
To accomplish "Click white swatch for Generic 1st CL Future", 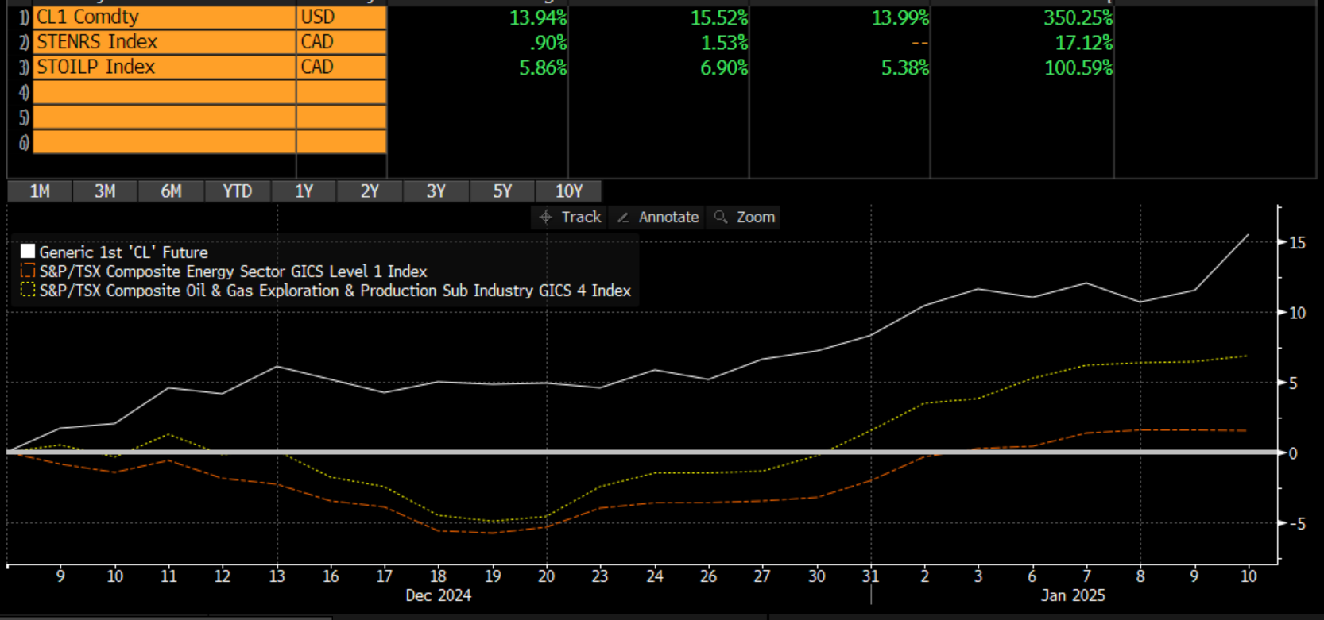I will click(x=28, y=252).
